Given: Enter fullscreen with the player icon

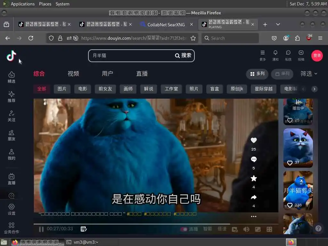Looking at the screenshot, I should point(269,229).
